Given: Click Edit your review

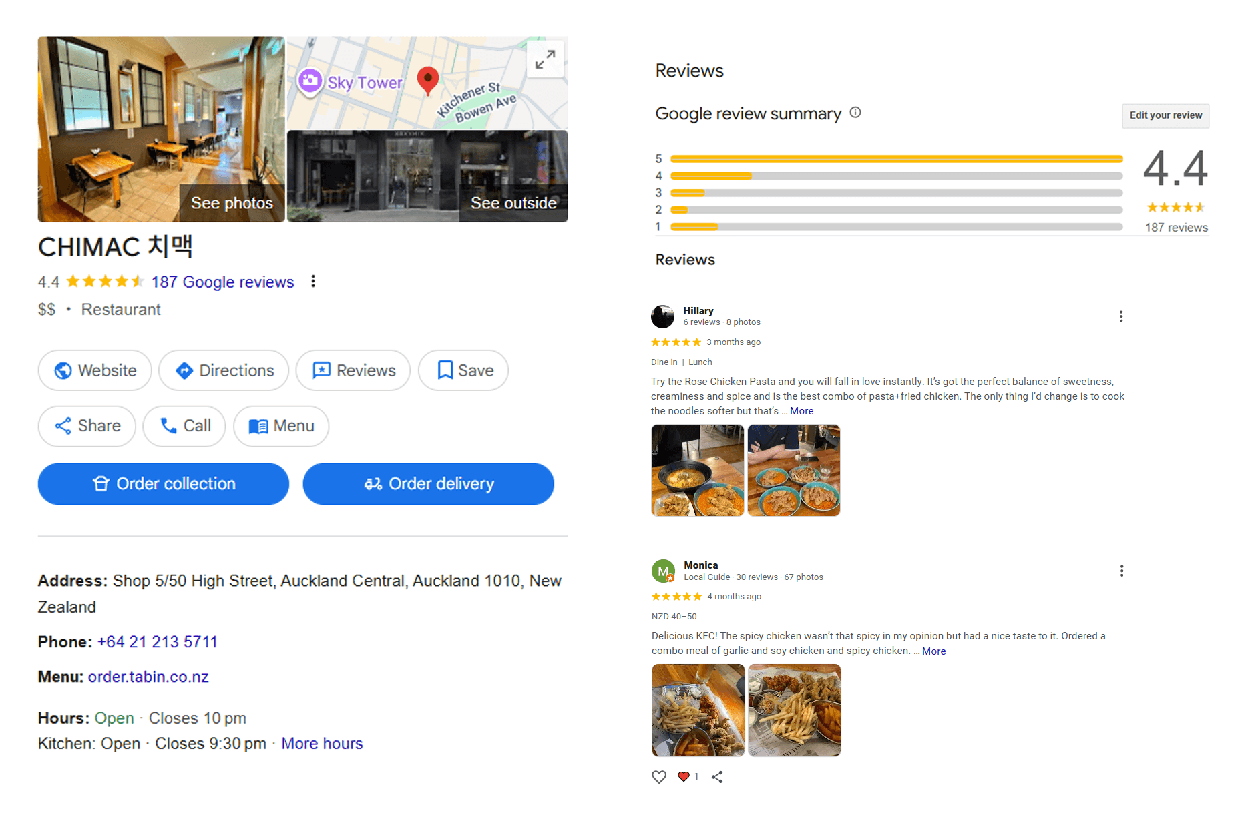Looking at the screenshot, I should point(1166,115).
